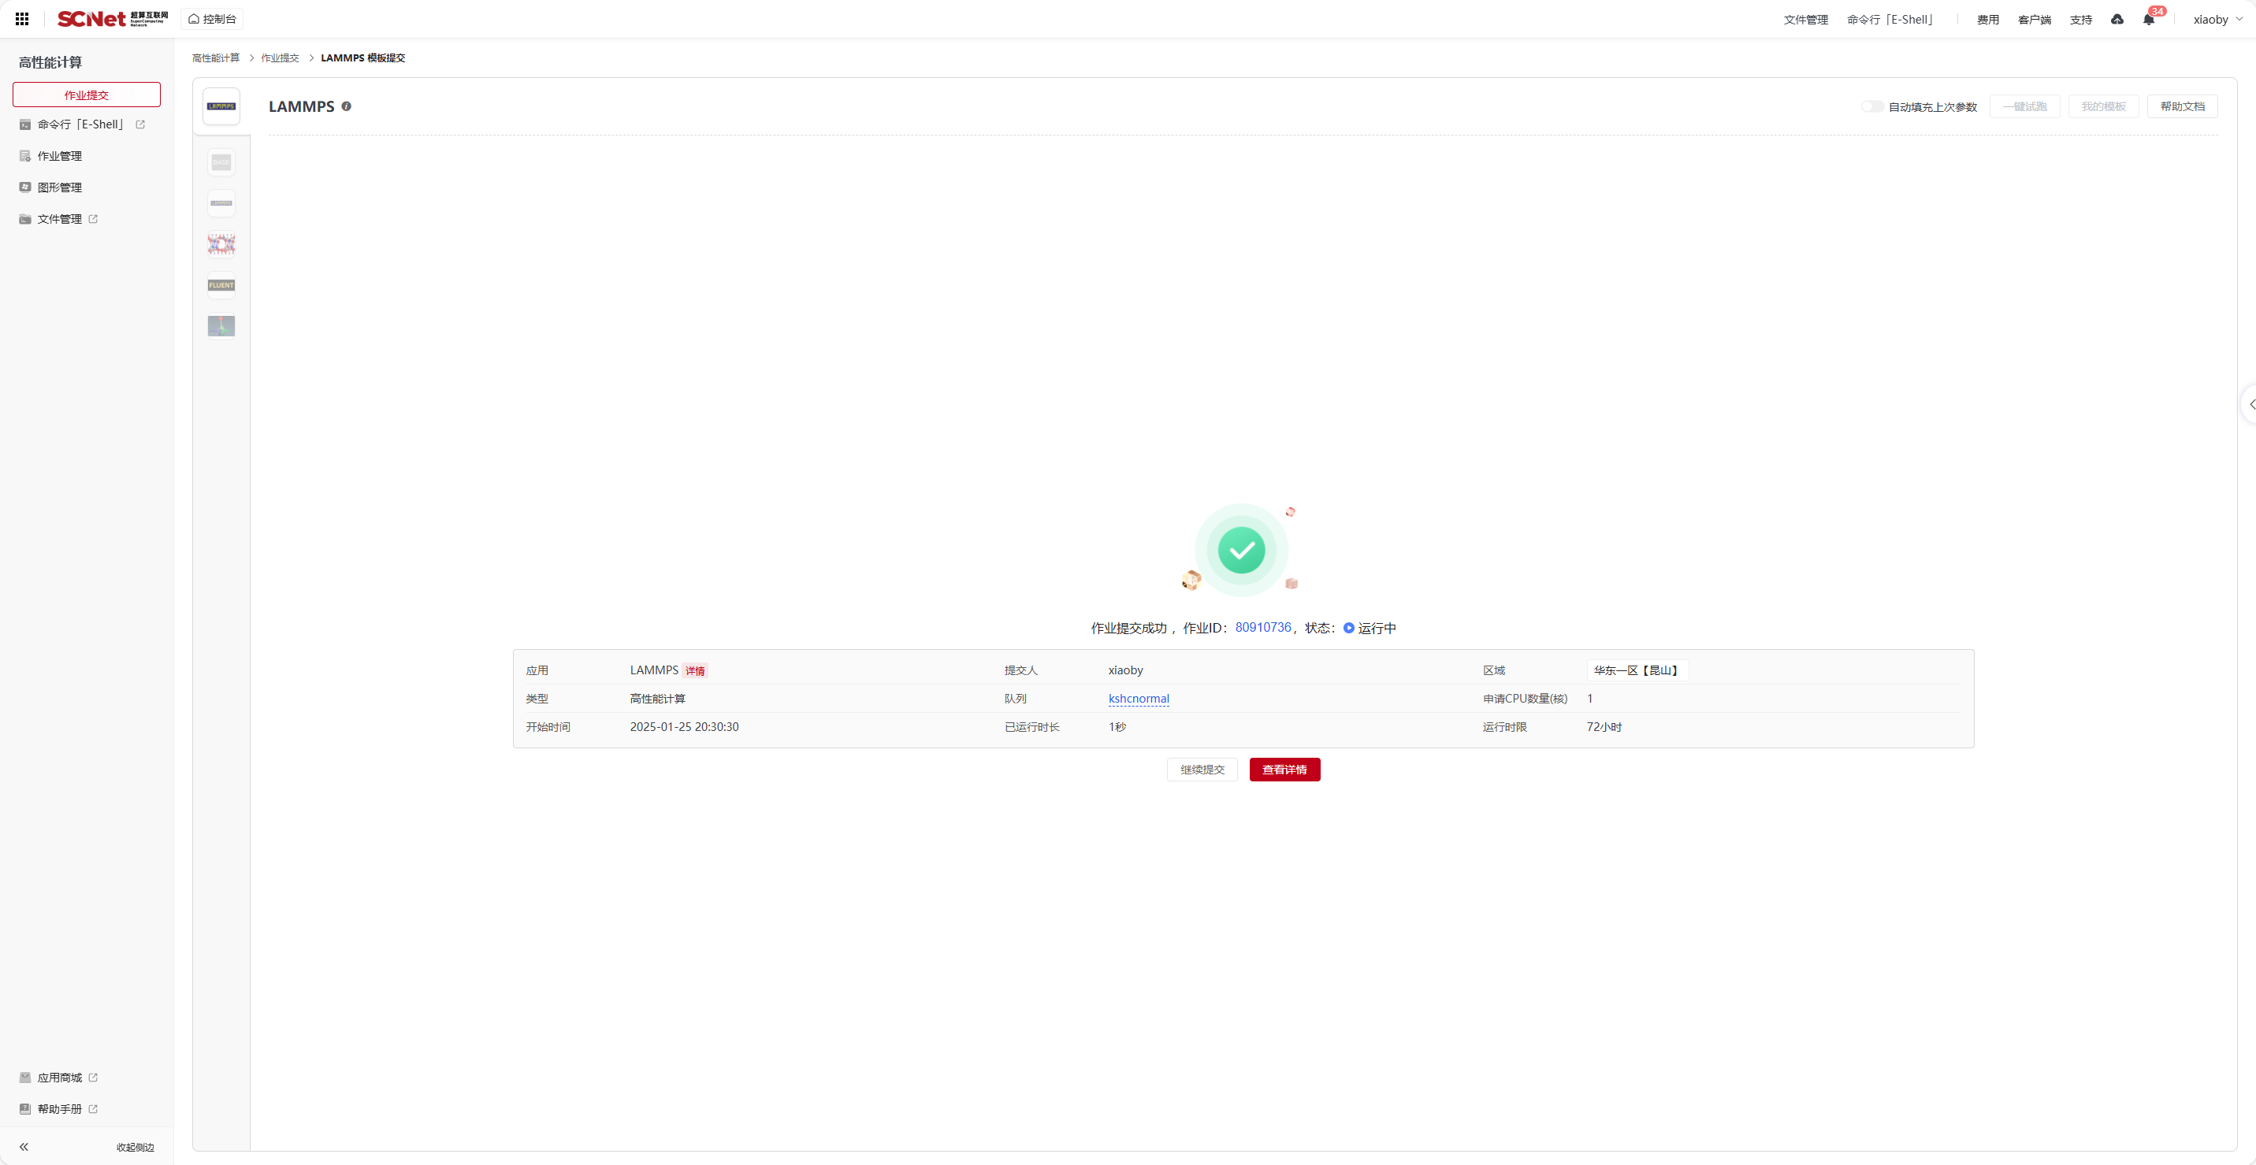2256x1165 pixels.
Task: Select the FLUENT application icon
Action: click(x=221, y=285)
